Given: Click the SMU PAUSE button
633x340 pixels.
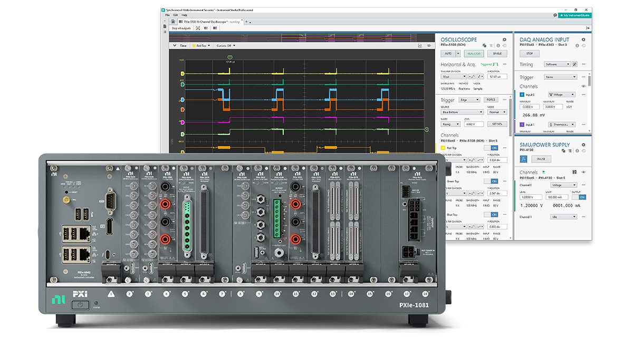Looking at the screenshot, I should [541, 159].
